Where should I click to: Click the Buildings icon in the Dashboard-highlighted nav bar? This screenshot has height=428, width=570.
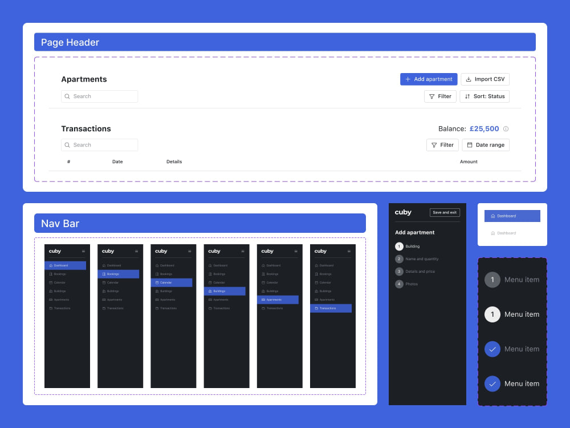tap(51, 291)
